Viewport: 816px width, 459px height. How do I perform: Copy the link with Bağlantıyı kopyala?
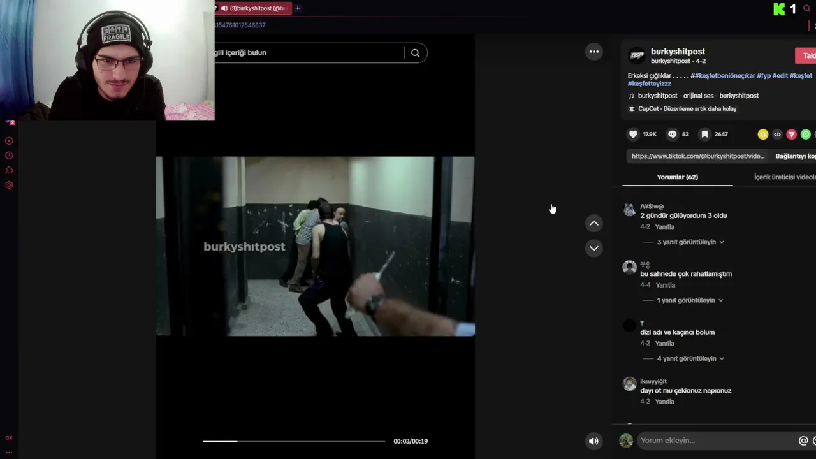click(x=795, y=156)
